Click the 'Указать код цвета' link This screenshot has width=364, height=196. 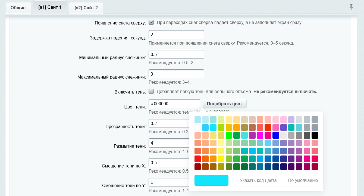click(x=258, y=180)
